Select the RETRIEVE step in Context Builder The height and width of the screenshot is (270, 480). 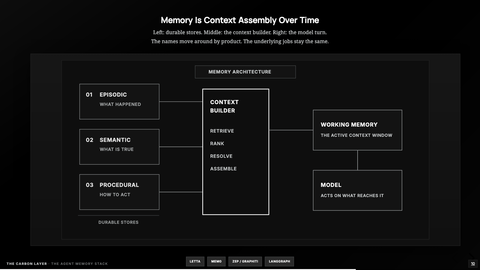point(222,131)
